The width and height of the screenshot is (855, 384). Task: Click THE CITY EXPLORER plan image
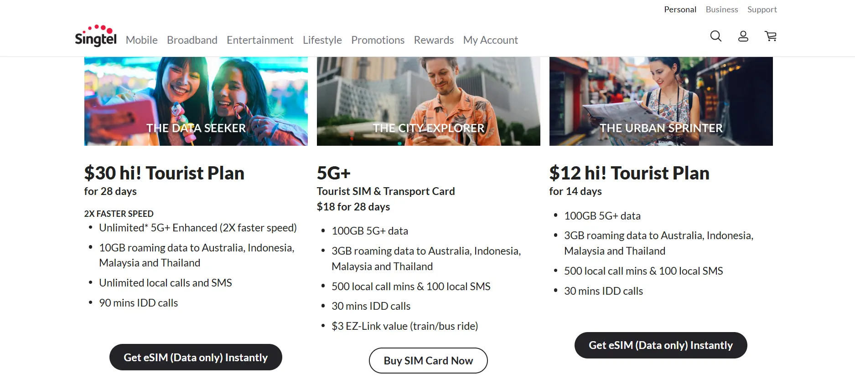[x=428, y=100]
